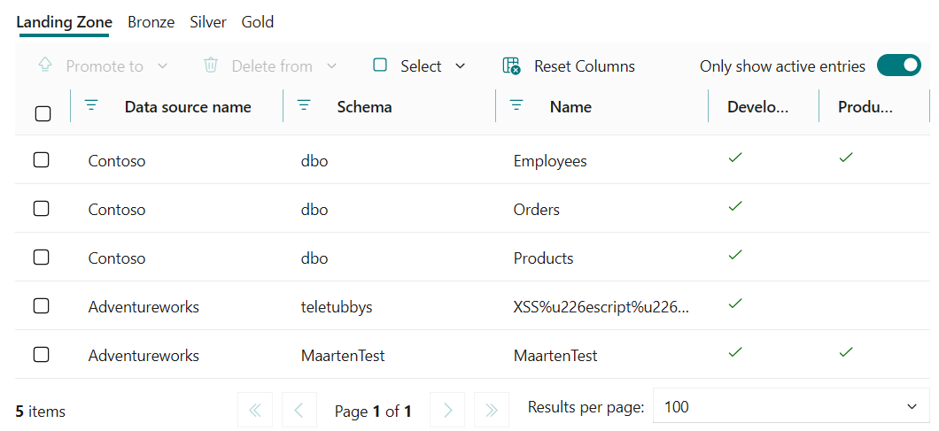939x431 pixels.
Task: Check the Orders row checkbox
Action: click(41, 208)
